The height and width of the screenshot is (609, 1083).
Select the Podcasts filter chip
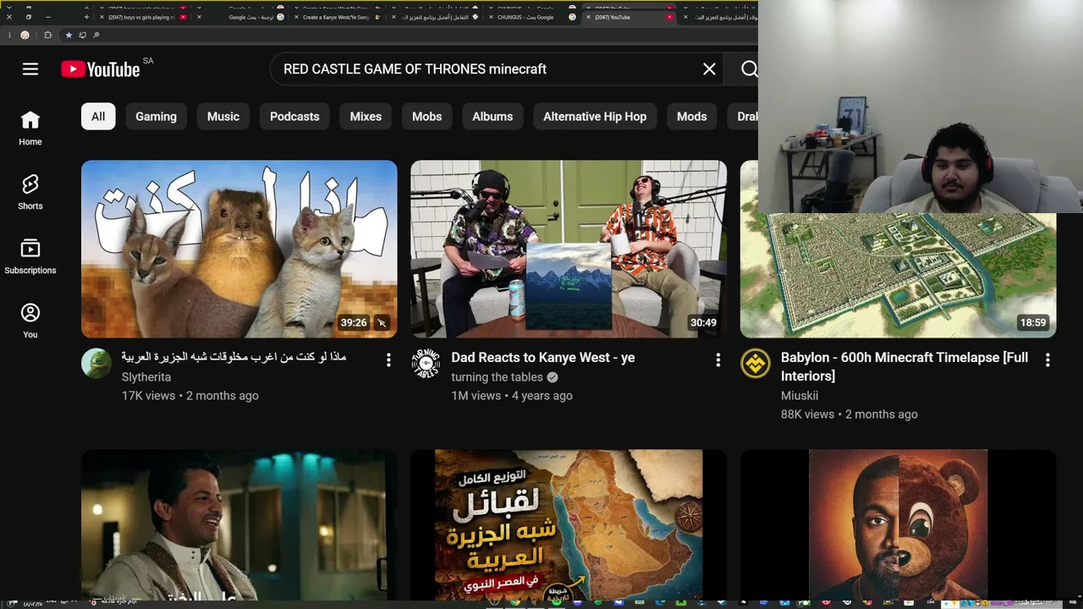point(294,117)
